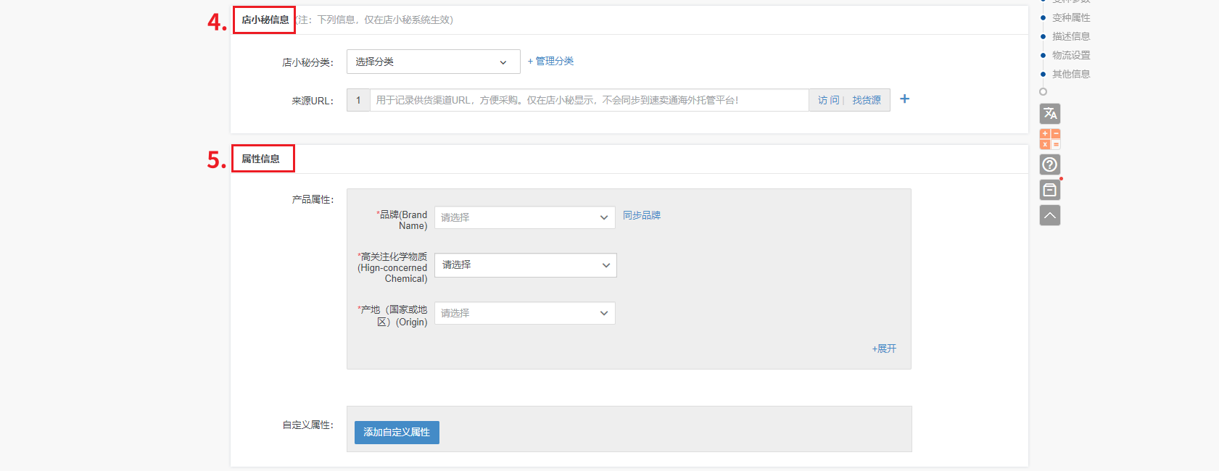This screenshot has height=471, width=1219.
Task: Click the 来源URL input field
Action: [x=589, y=100]
